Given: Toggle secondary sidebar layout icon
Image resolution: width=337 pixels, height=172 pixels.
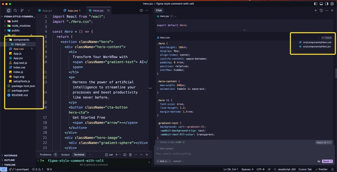Looking at the screenshot, I should click(x=326, y=4).
